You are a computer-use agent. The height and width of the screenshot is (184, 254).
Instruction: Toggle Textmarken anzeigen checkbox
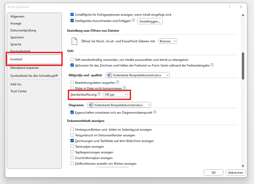coord(72,147)
